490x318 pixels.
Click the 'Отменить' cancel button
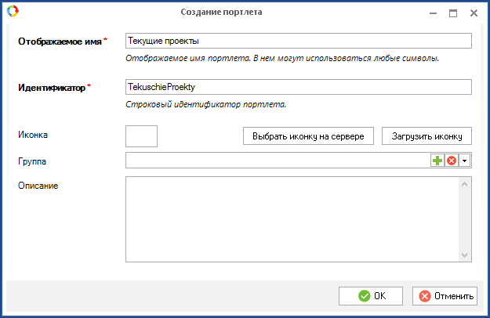tap(445, 296)
